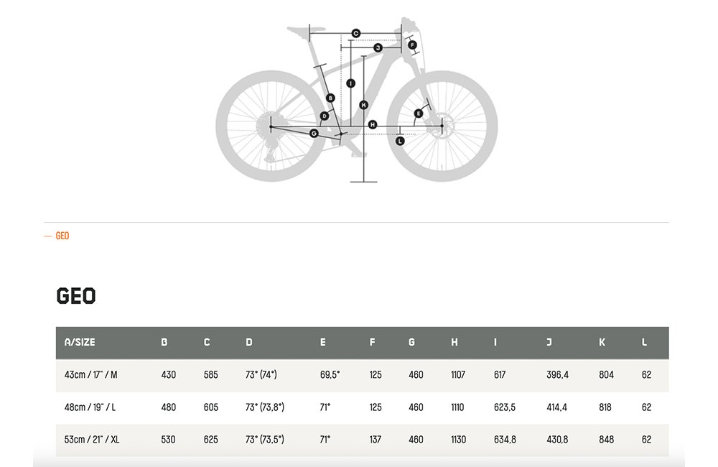Click the J marker on the bike diagram
718x467 pixels.
pos(378,47)
